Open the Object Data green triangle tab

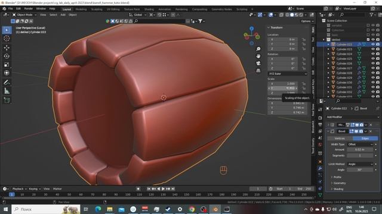point(320,195)
